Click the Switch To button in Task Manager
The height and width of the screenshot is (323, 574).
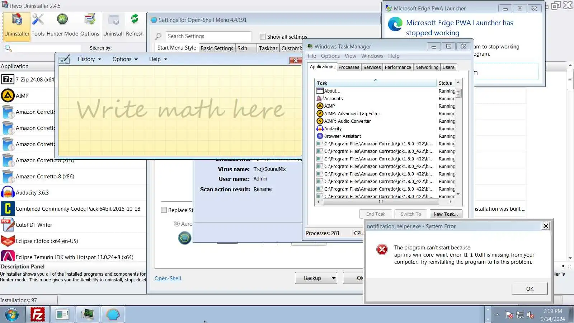point(411,214)
